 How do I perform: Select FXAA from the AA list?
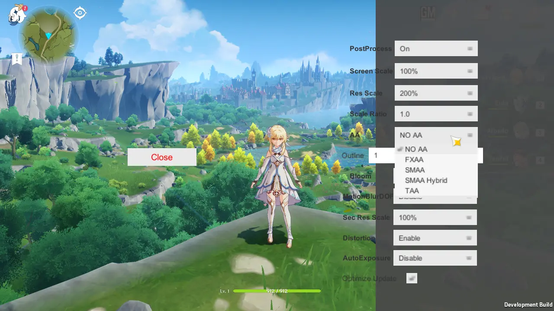click(436, 159)
